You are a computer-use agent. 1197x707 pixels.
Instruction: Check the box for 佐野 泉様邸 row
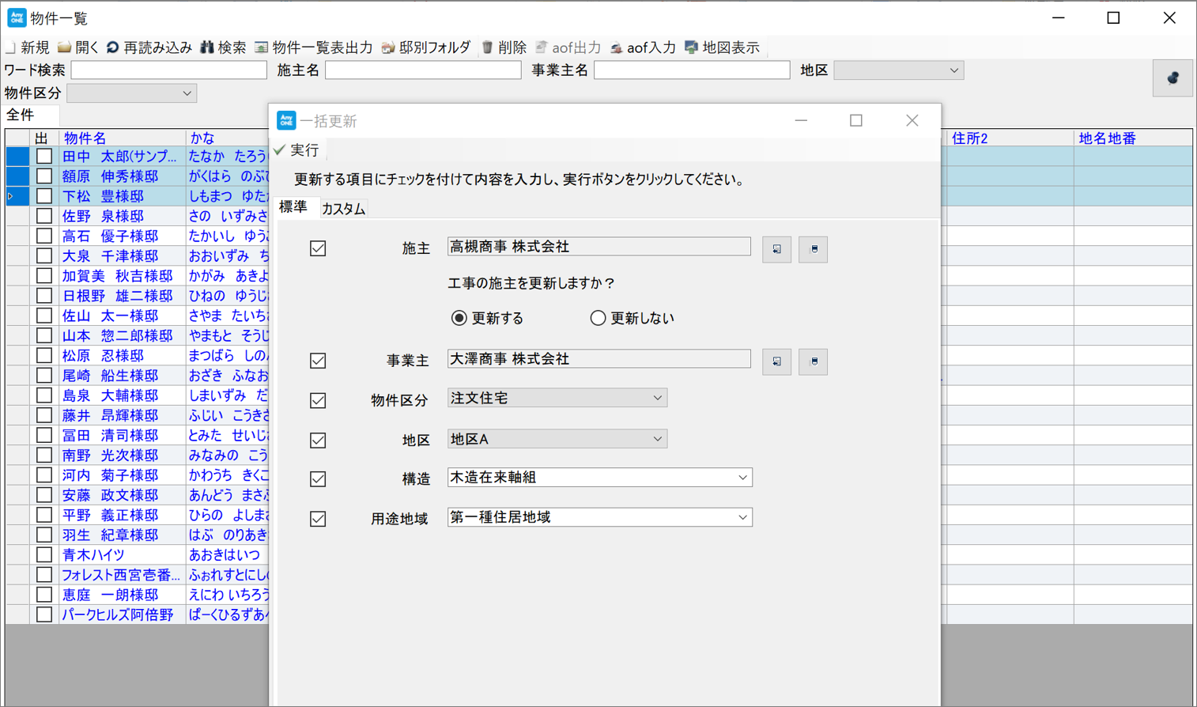click(x=44, y=216)
